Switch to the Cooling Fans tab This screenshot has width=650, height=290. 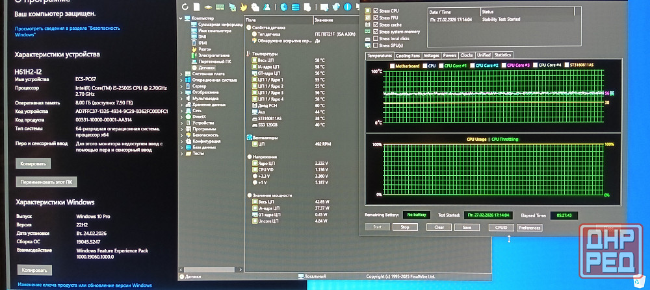coord(408,55)
